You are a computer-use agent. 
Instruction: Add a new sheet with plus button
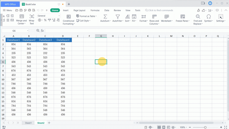[49, 123]
